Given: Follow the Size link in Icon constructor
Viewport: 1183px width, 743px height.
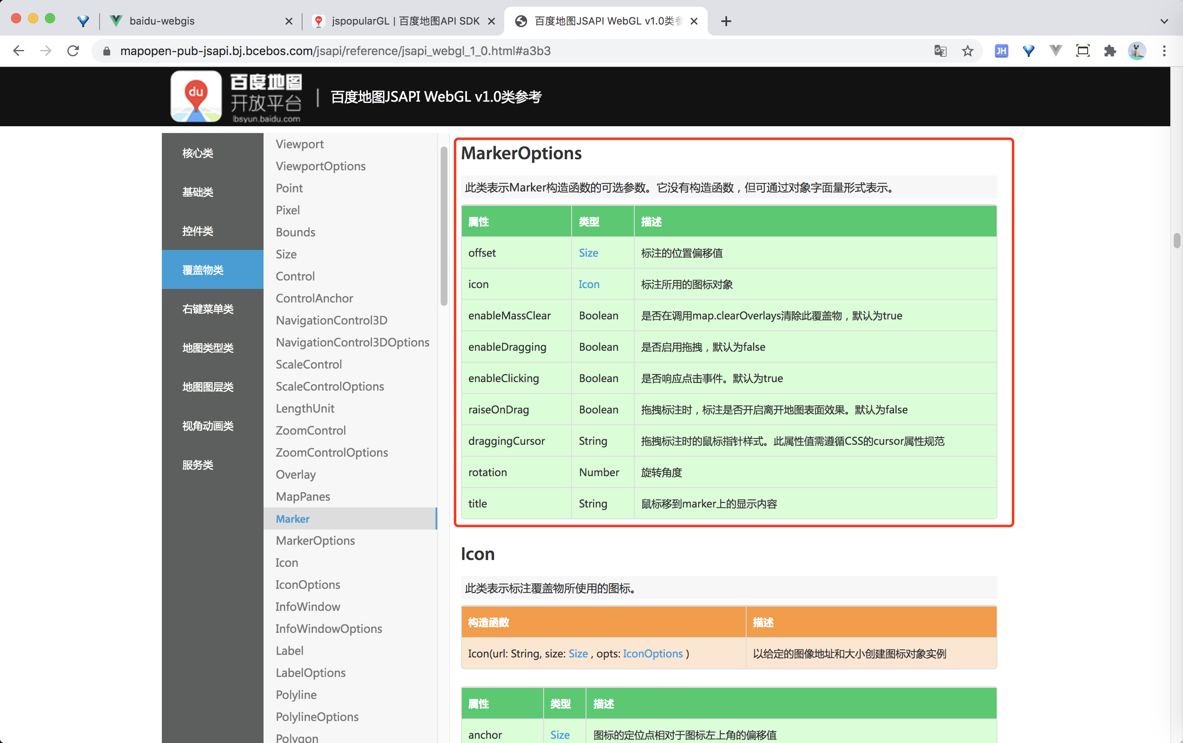Looking at the screenshot, I should coord(578,653).
